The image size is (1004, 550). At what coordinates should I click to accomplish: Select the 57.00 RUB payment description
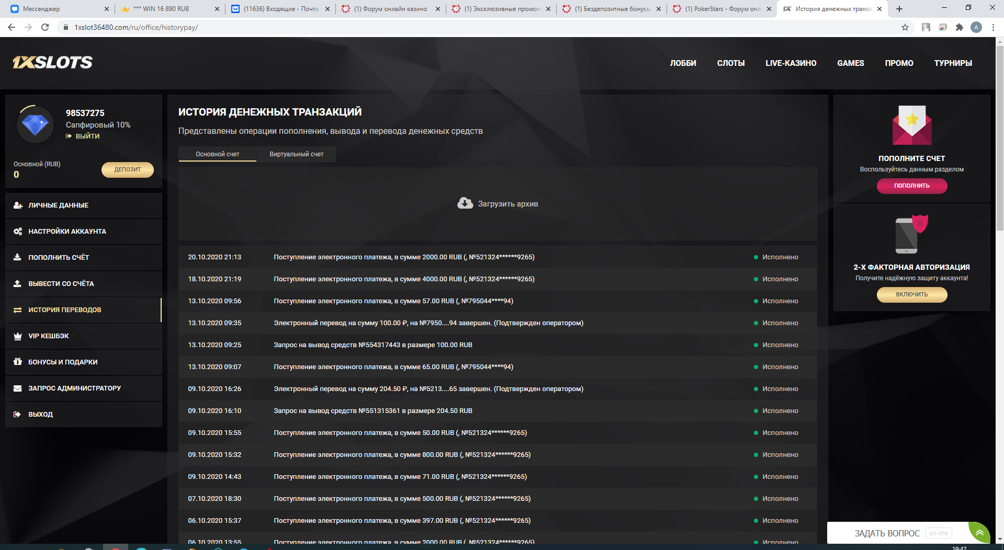click(x=393, y=301)
